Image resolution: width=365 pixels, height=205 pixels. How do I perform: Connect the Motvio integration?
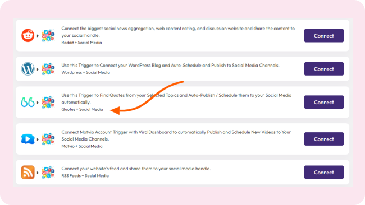[324, 139]
